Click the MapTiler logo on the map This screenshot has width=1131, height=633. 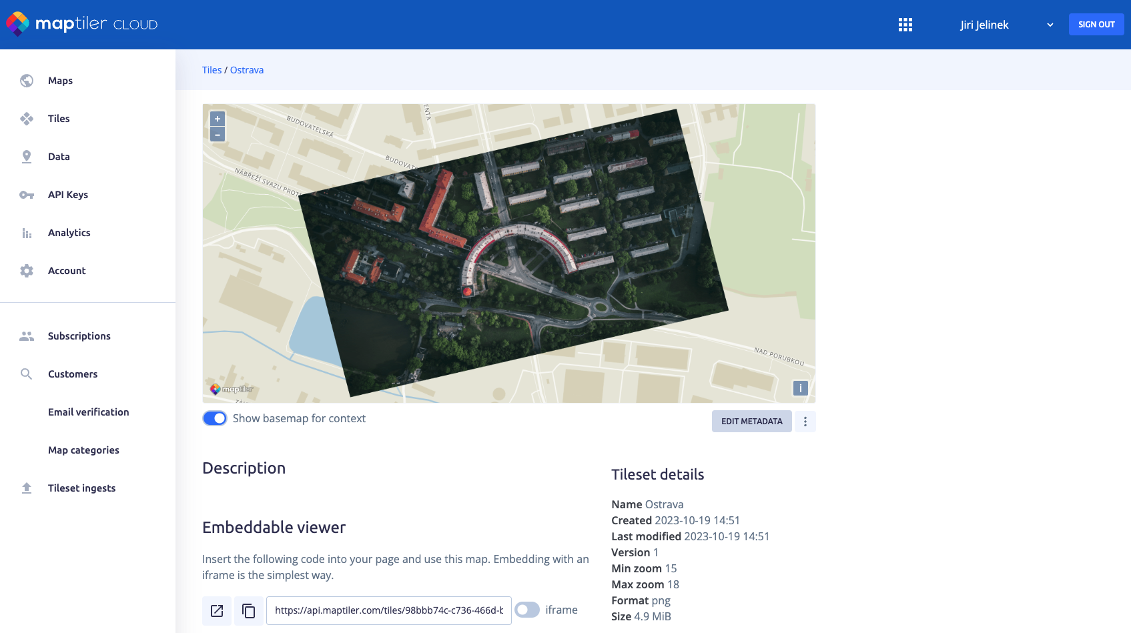click(232, 389)
